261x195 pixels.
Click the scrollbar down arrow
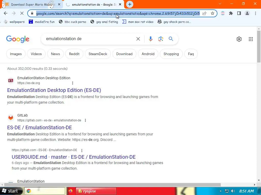[x=259, y=181]
